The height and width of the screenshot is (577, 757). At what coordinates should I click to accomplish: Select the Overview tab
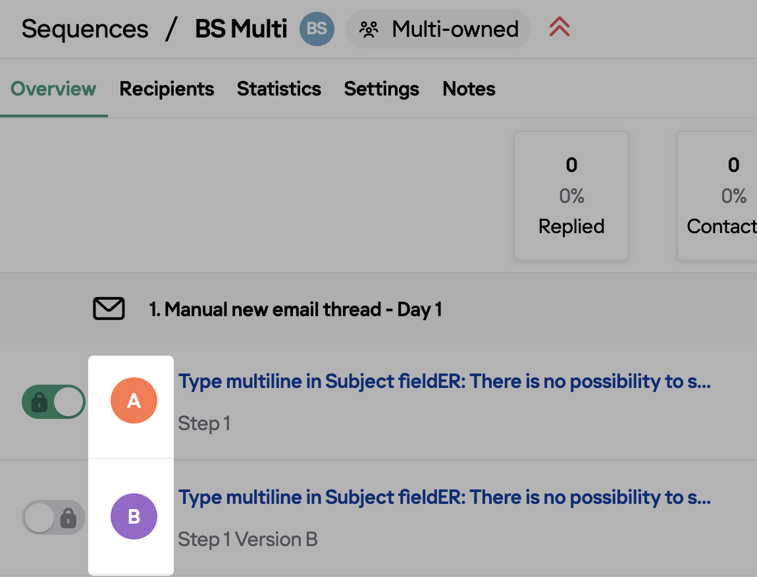pos(53,89)
